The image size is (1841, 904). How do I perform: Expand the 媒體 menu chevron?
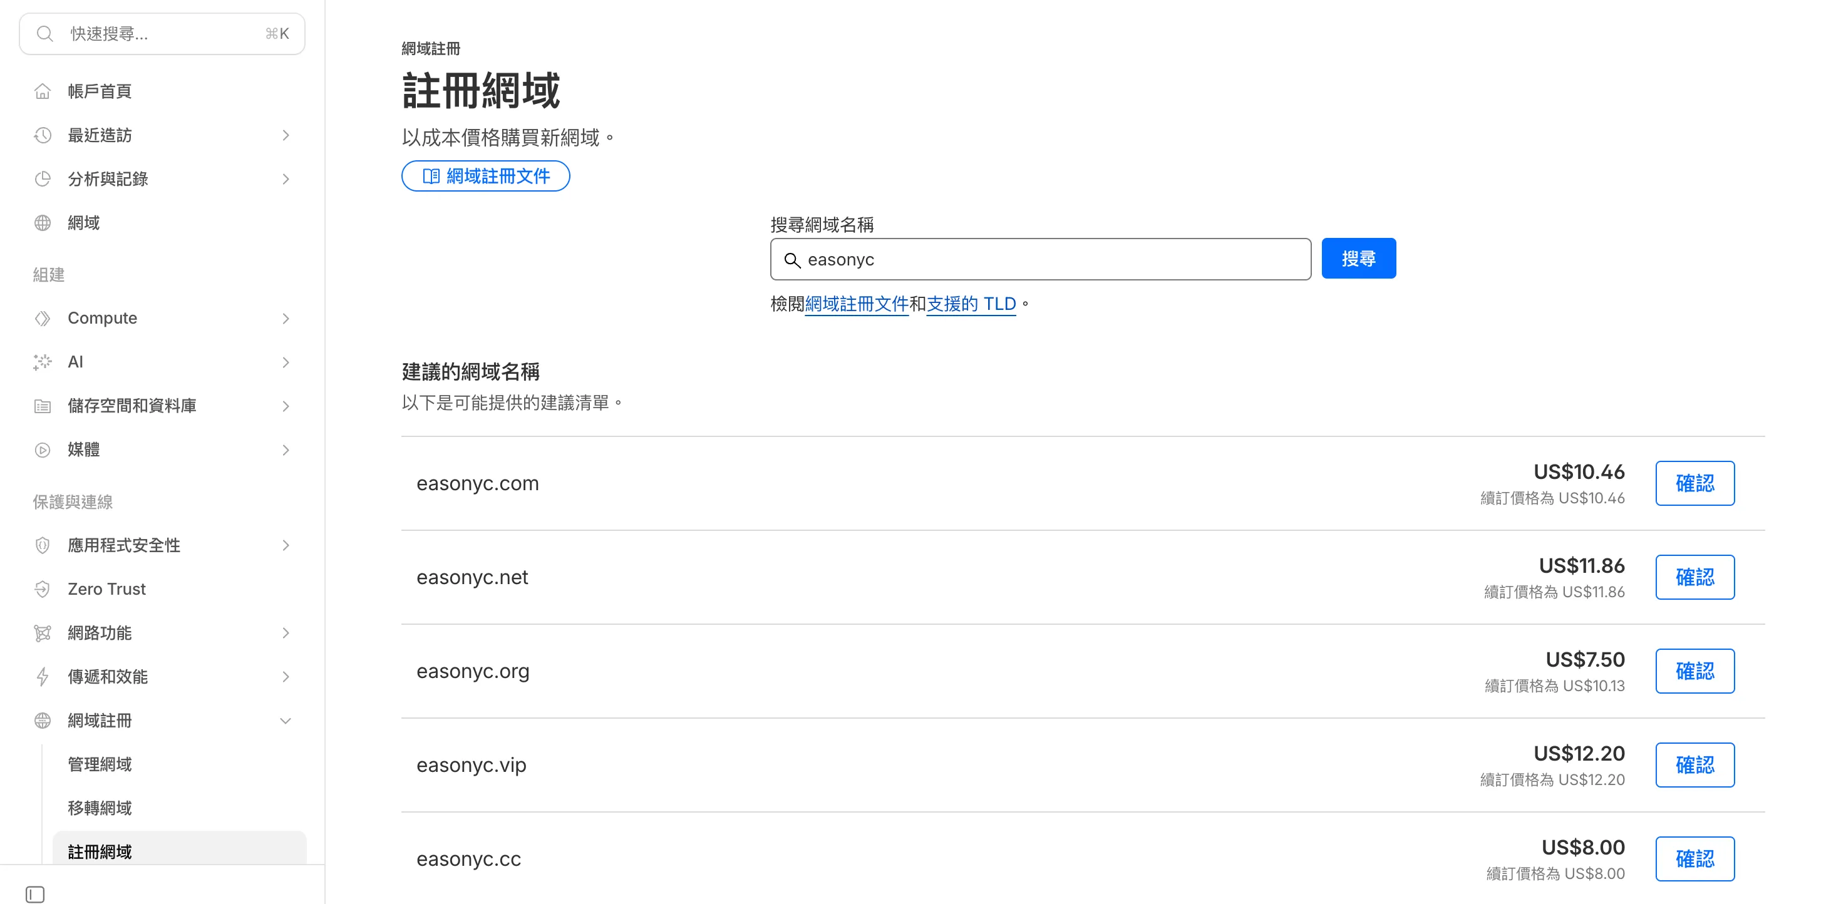pos(286,450)
